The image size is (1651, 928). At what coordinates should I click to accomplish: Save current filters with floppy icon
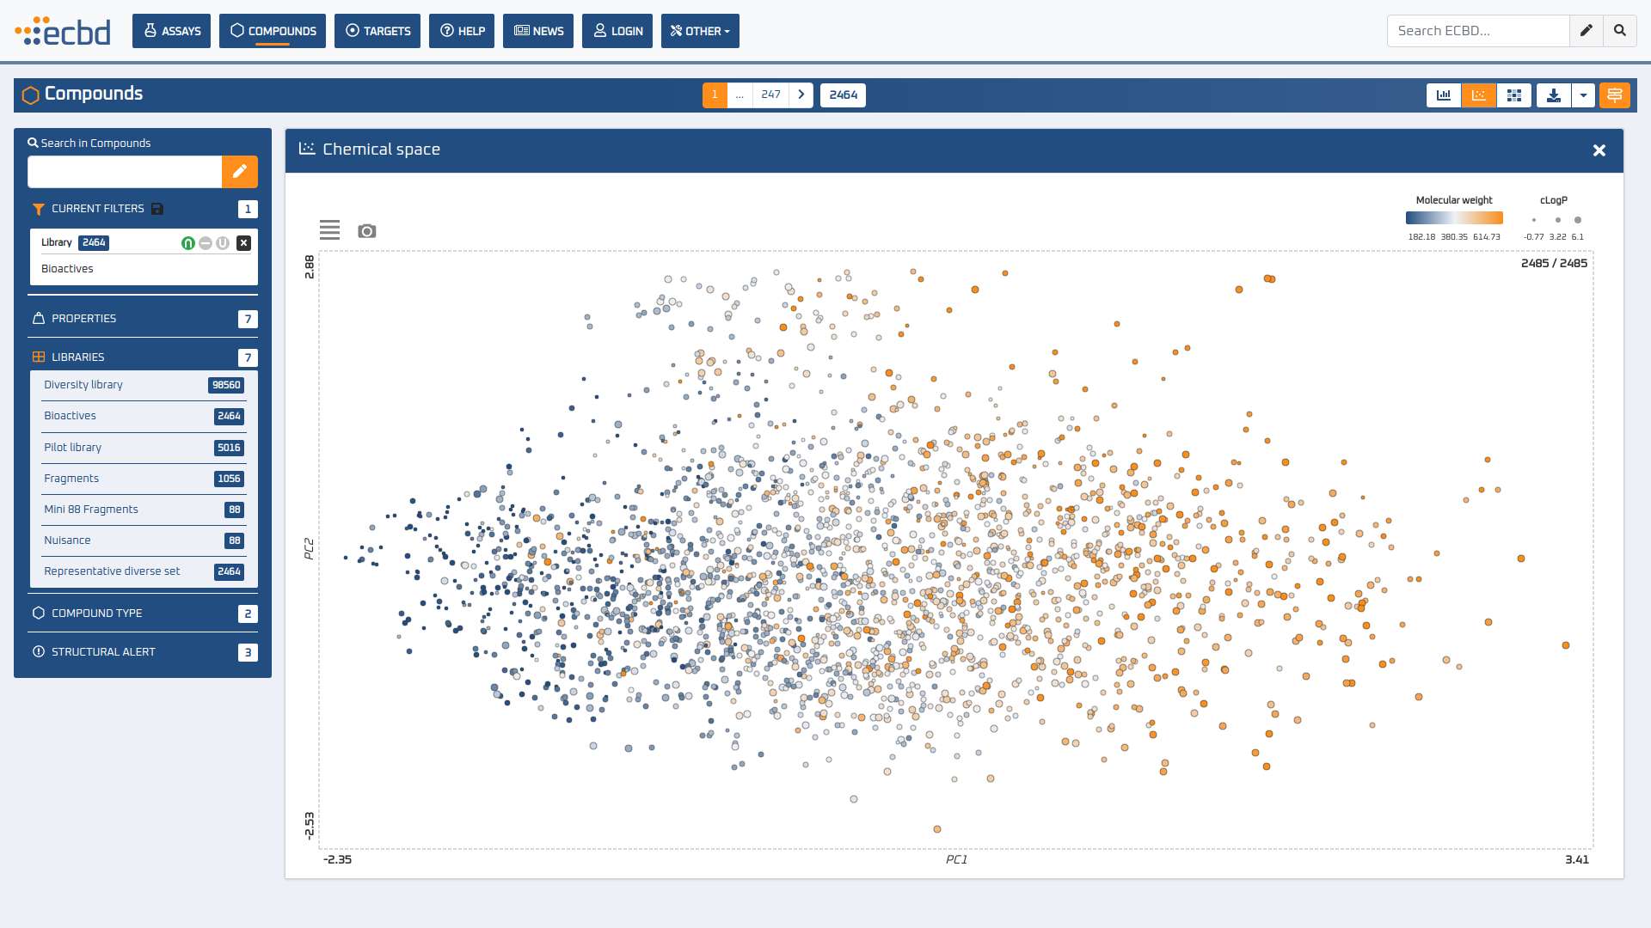[x=157, y=209]
